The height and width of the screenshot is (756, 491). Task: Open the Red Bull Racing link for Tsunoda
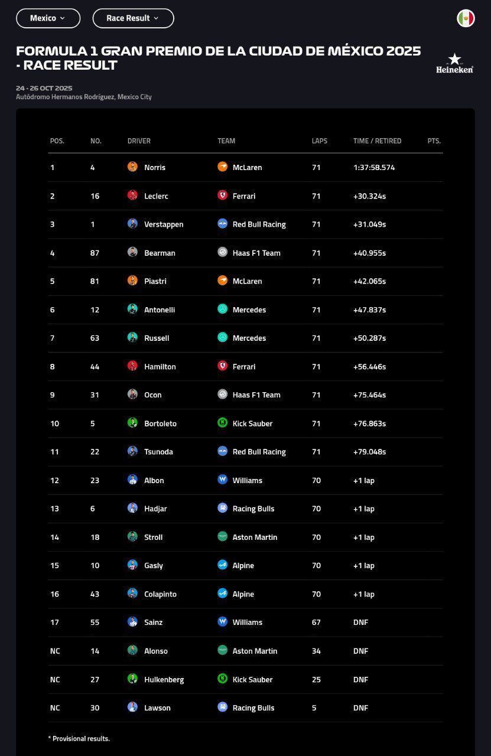point(259,452)
